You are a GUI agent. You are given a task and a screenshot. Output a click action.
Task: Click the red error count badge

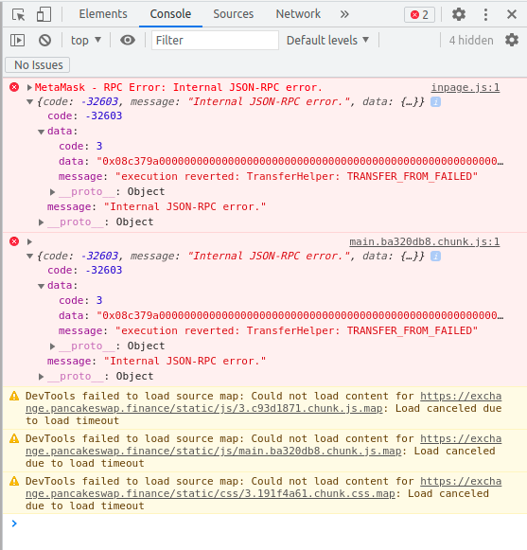[x=419, y=15]
